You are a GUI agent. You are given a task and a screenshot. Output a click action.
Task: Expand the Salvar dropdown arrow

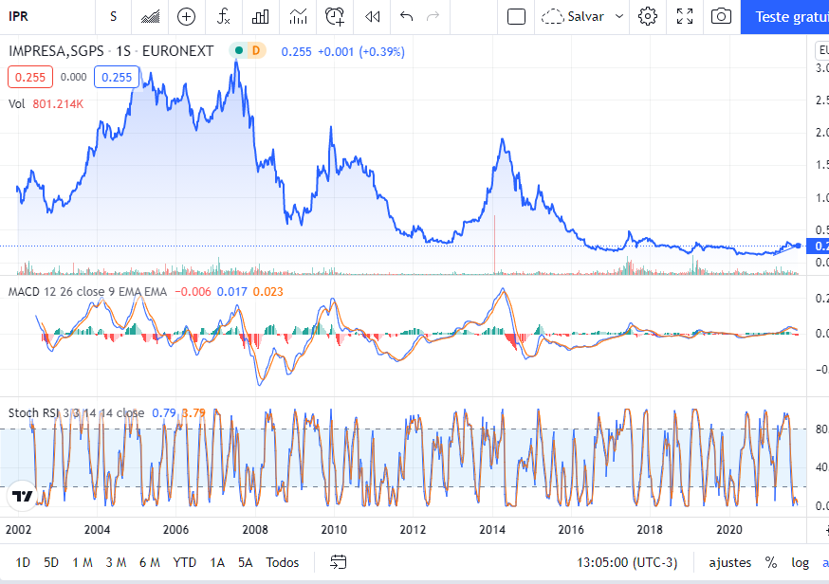click(x=619, y=16)
